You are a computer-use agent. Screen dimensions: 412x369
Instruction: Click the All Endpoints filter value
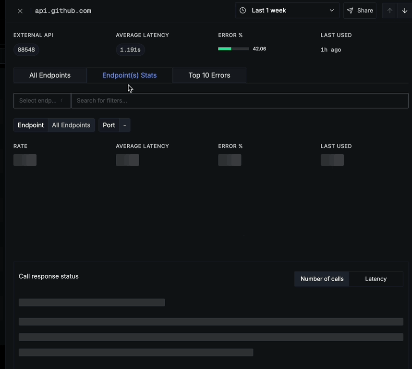(x=71, y=125)
